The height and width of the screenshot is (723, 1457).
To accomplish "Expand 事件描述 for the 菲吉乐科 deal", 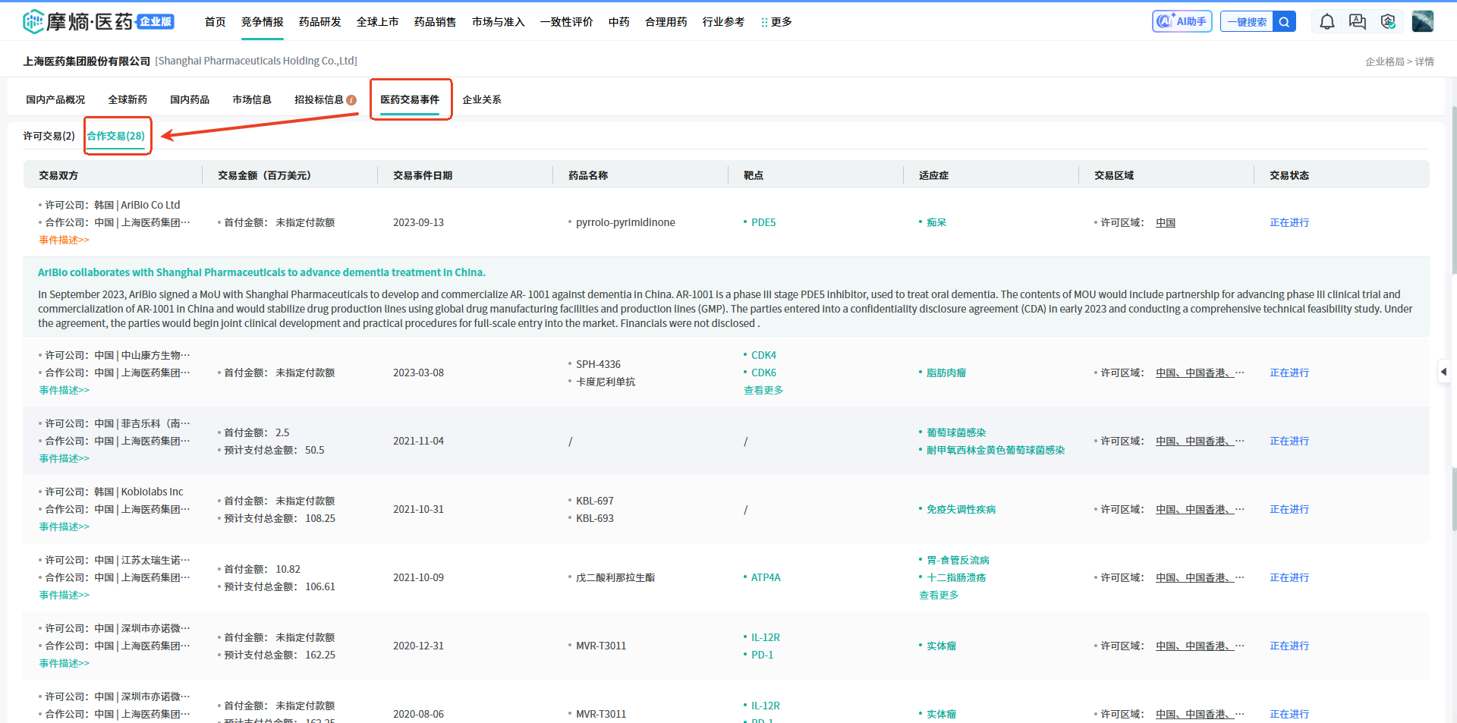I will (64, 458).
